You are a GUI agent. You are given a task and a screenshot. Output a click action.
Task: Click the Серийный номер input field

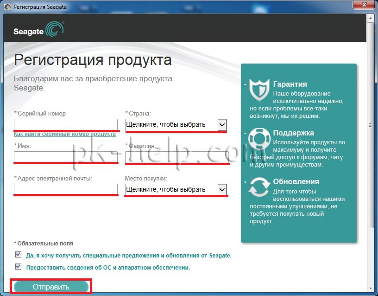[66, 125]
